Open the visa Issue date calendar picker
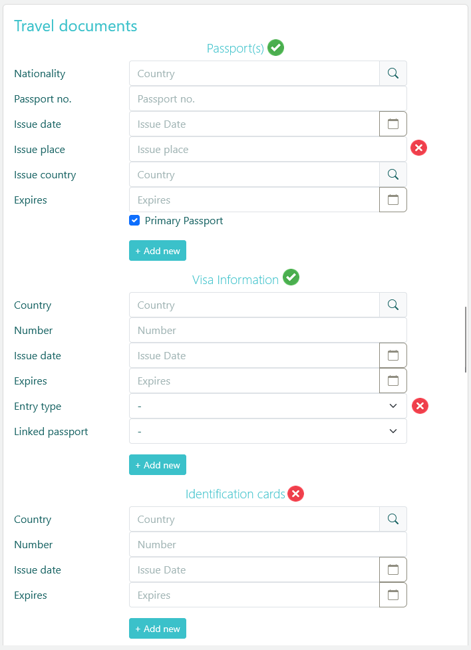This screenshot has width=471, height=650. pos(392,356)
